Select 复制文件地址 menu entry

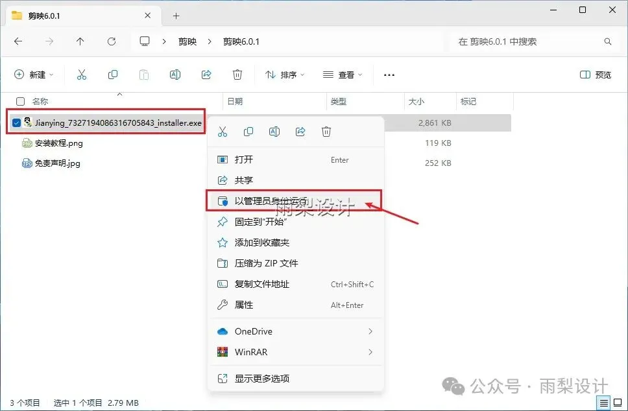pyautogui.click(x=296, y=284)
